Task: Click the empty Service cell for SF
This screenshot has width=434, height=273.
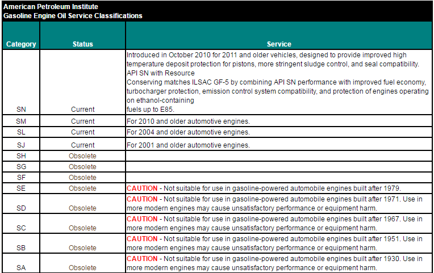Action: (x=278, y=178)
